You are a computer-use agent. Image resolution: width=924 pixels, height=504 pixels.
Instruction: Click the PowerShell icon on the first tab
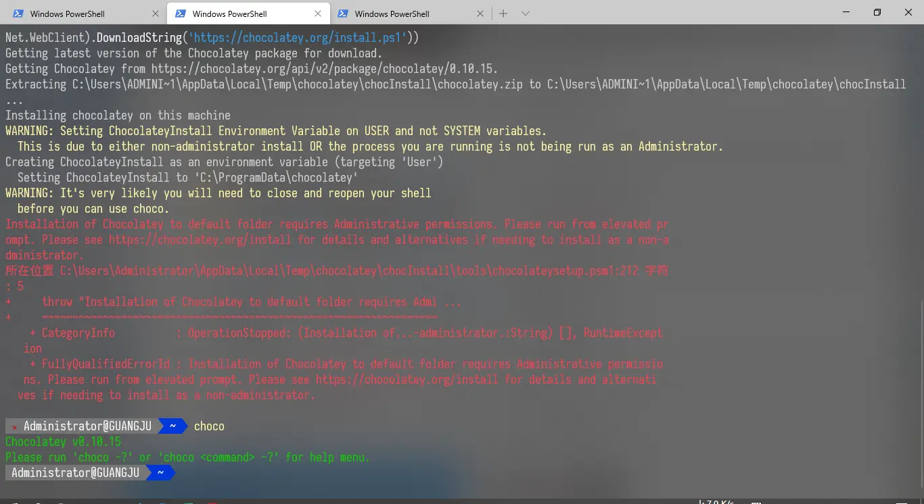(18, 14)
